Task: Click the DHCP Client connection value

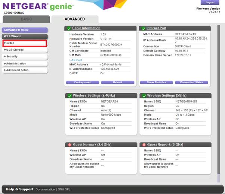Action: (183, 46)
